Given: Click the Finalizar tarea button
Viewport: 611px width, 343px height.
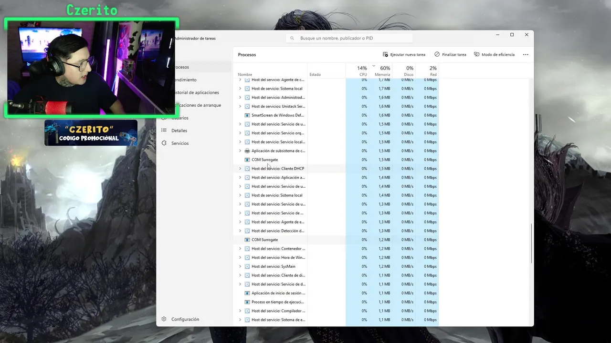Looking at the screenshot, I should coord(450,55).
